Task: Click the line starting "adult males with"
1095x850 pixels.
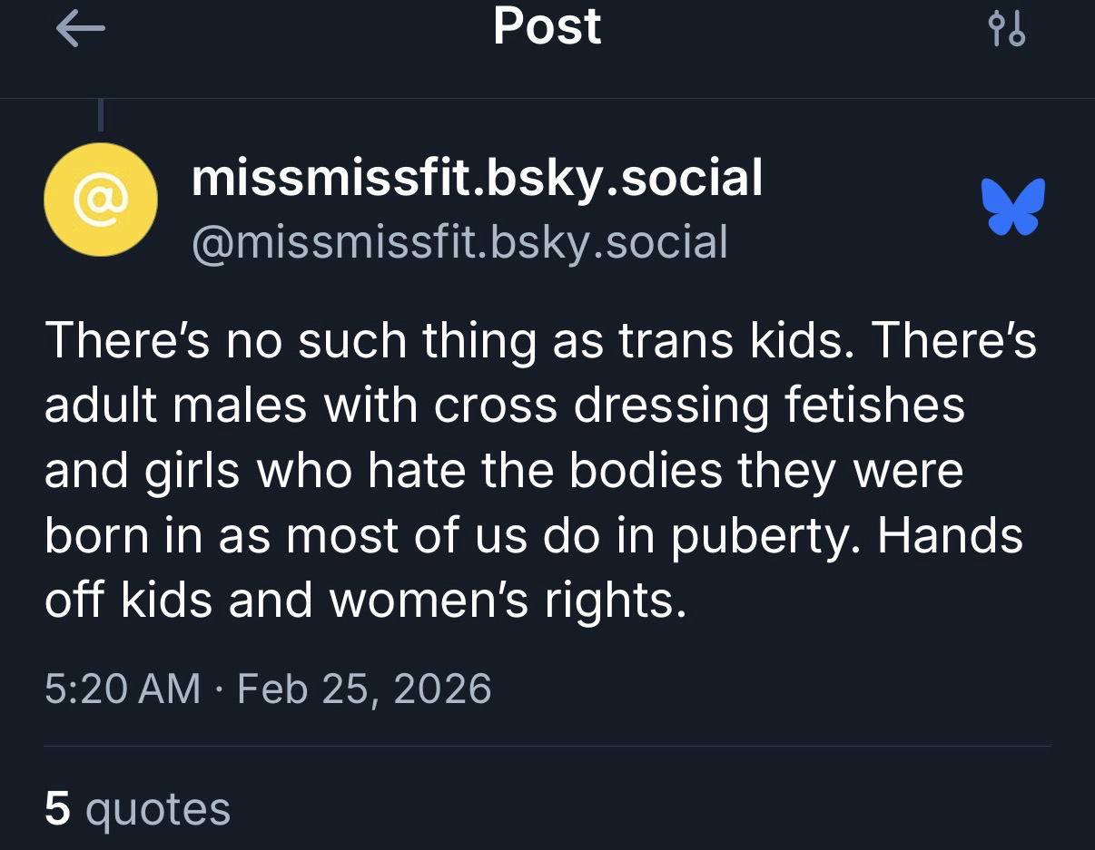Action: coord(504,405)
